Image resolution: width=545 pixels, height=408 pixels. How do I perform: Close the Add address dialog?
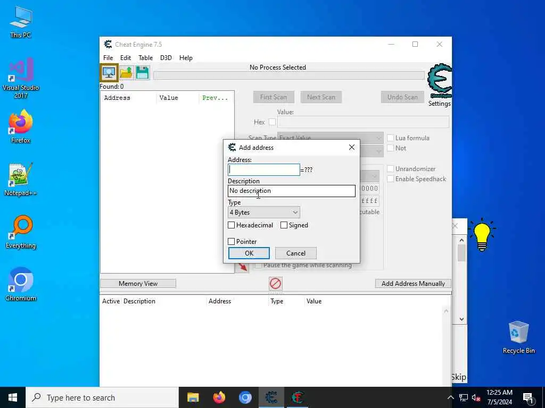point(352,148)
